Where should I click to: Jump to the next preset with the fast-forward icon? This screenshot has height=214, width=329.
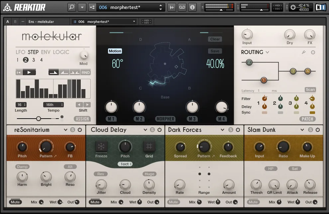click(x=171, y=7)
